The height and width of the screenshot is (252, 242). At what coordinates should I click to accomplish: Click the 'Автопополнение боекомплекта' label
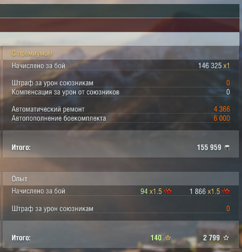pyautogui.click(x=59, y=118)
